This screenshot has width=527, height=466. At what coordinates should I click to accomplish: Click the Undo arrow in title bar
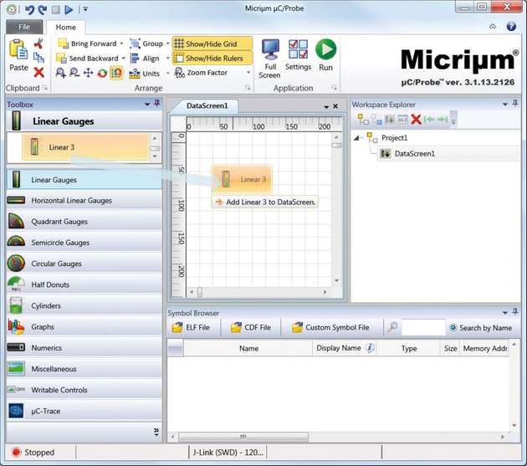tap(29, 9)
